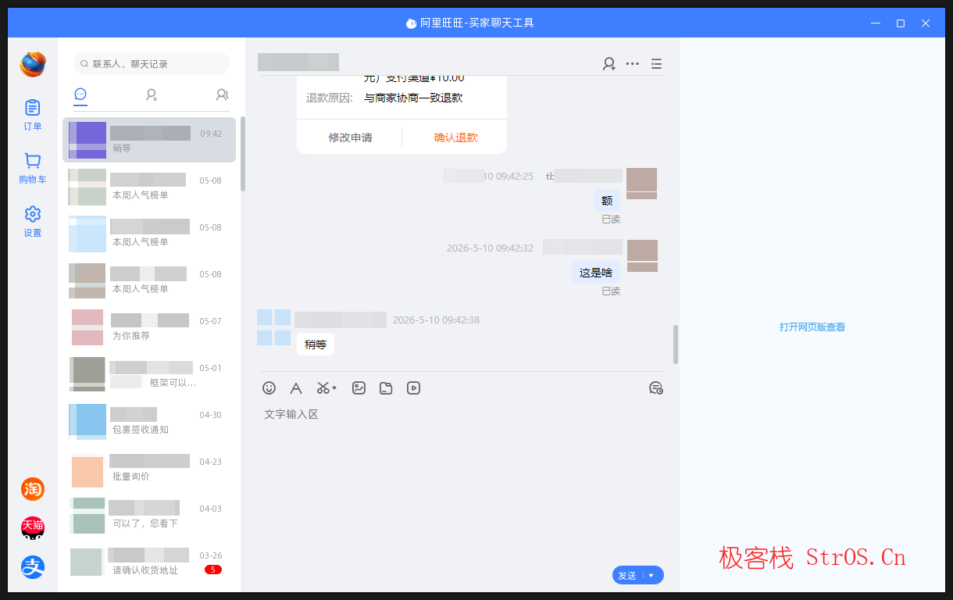Expand the send options dropdown arrow
Screen dimensions: 953x600
point(651,575)
